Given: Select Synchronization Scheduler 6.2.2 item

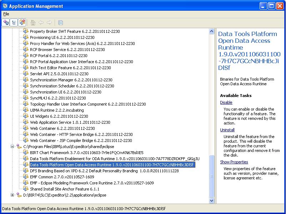Looking at the screenshot, I should click(x=72, y=86).
